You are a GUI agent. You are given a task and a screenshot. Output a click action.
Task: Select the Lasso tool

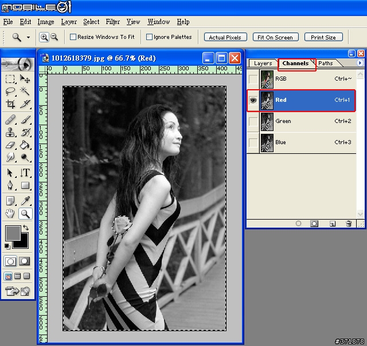click(10, 92)
